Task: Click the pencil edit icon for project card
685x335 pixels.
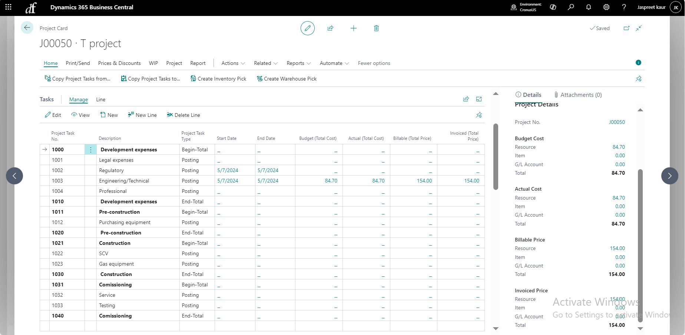Action: click(307, 28)
